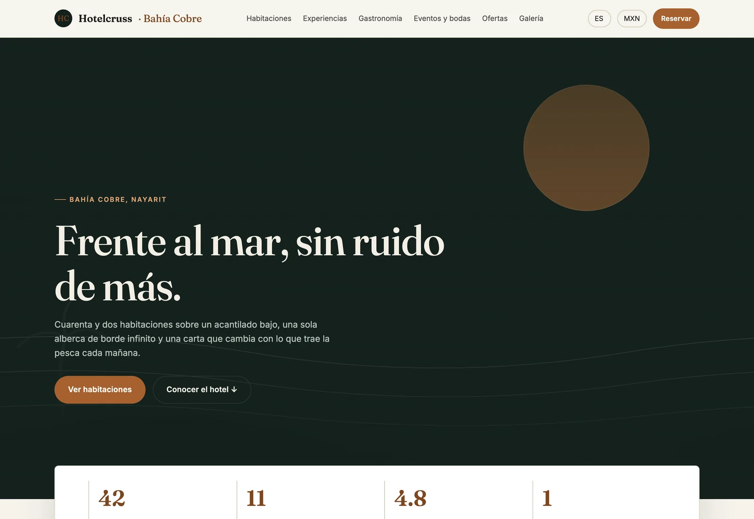This screenshot has width=754, height=519.
Task: Click the paragraph starting Cuarenta y dos
Action: pos(192,339)
